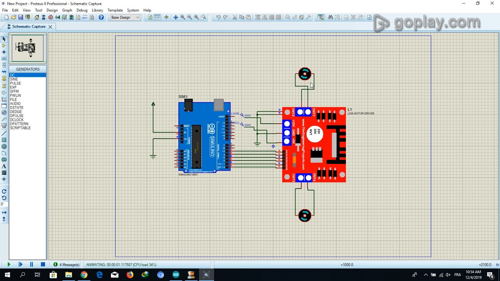Toggle the grid display
Viewport: 500px width, 281px height.
pos(157,17)
